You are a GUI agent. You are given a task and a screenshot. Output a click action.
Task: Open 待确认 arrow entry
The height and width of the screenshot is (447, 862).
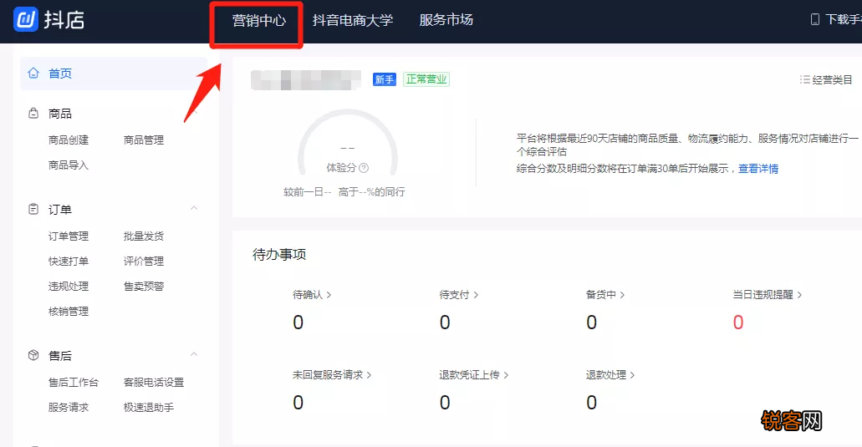[312, 295]
